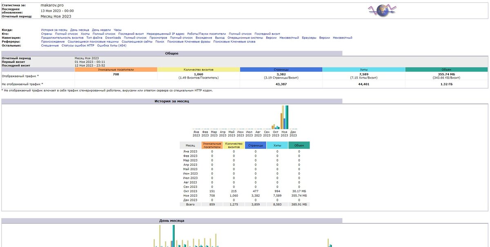Click the Всего row label
The width and height of the screenshot is (490, 247).
(190, 204)
